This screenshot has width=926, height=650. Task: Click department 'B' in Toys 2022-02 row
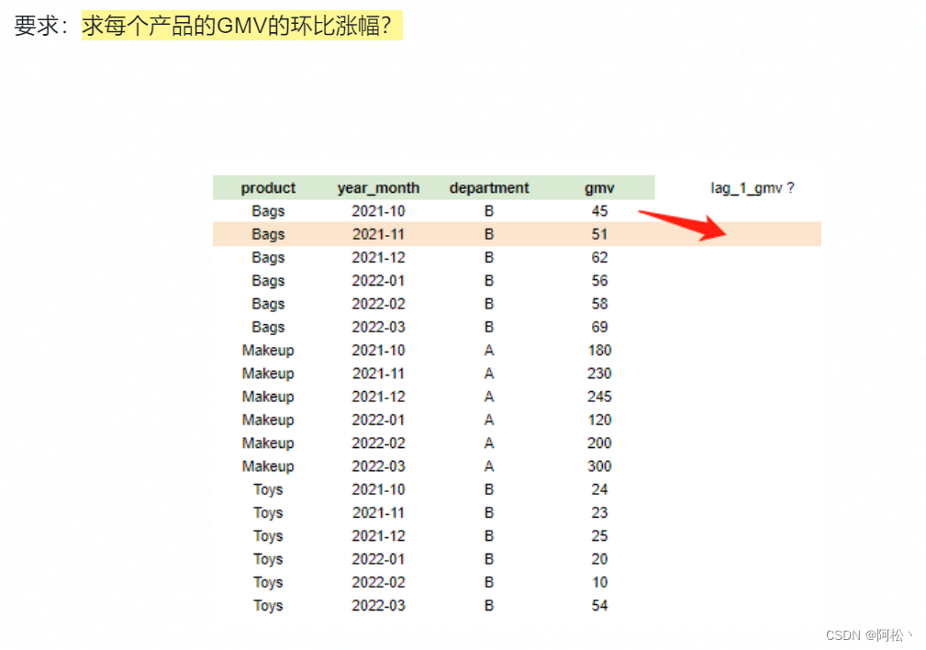pyautogui.click(x=489, y=583)
